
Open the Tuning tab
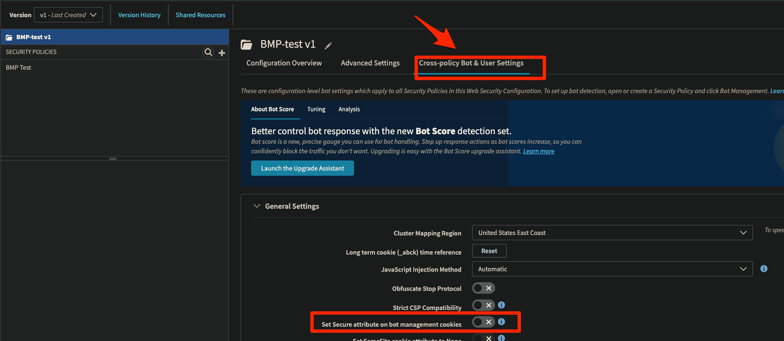click(316, 109)
